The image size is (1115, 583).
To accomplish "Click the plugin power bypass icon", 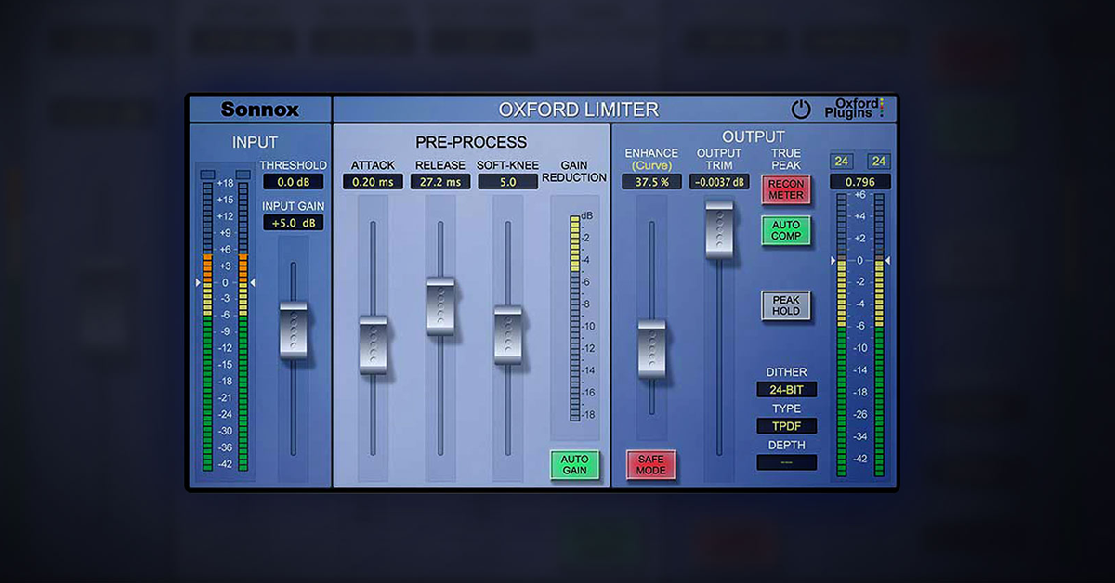I will click(800, 109).
